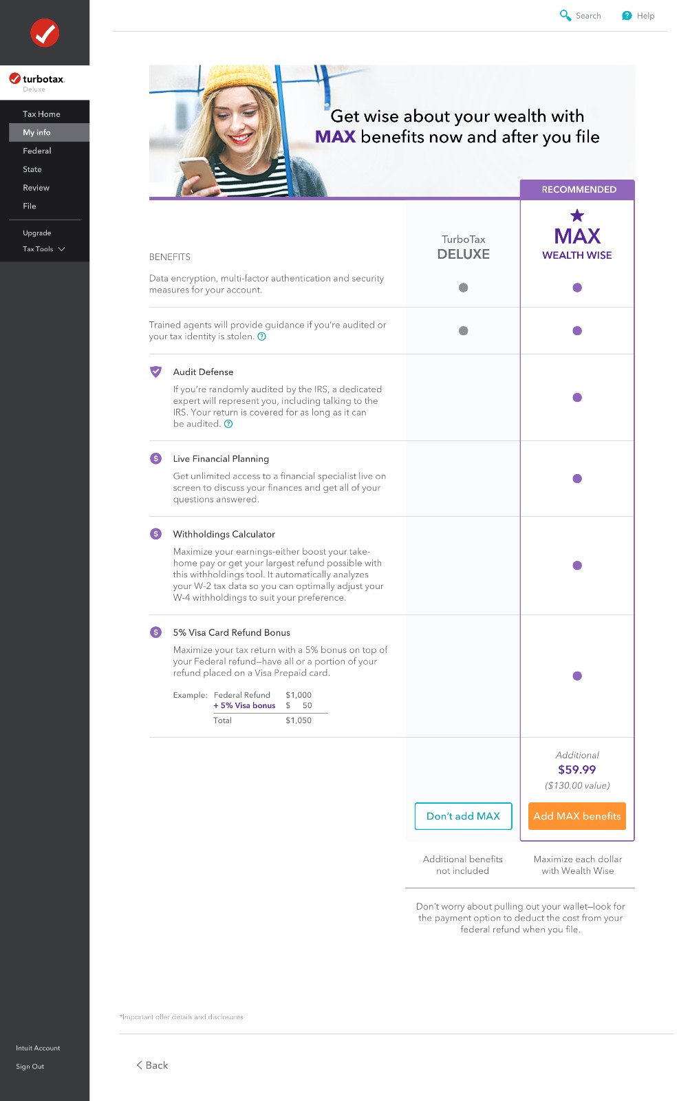Viewport: 690px width, 1101px height.
Task: Click the Don't add MAX button
Action: pyautogui.click(x=463, y=816)
